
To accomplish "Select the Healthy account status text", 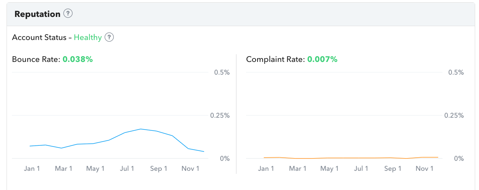I will tap(88, 37).
